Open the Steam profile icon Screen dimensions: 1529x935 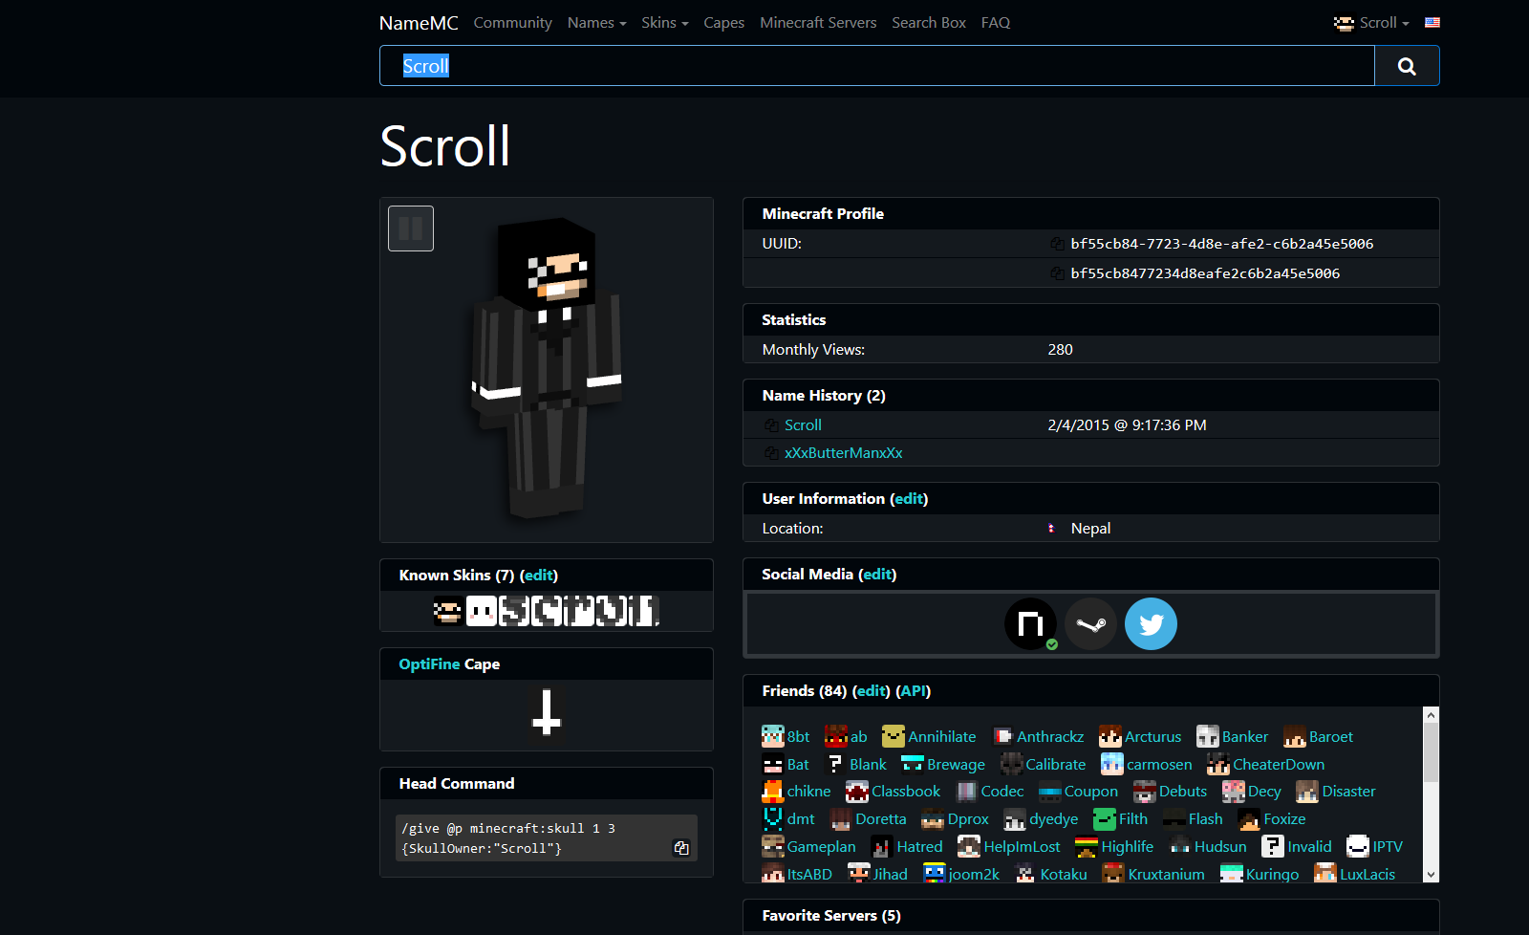coord(1090,624)
